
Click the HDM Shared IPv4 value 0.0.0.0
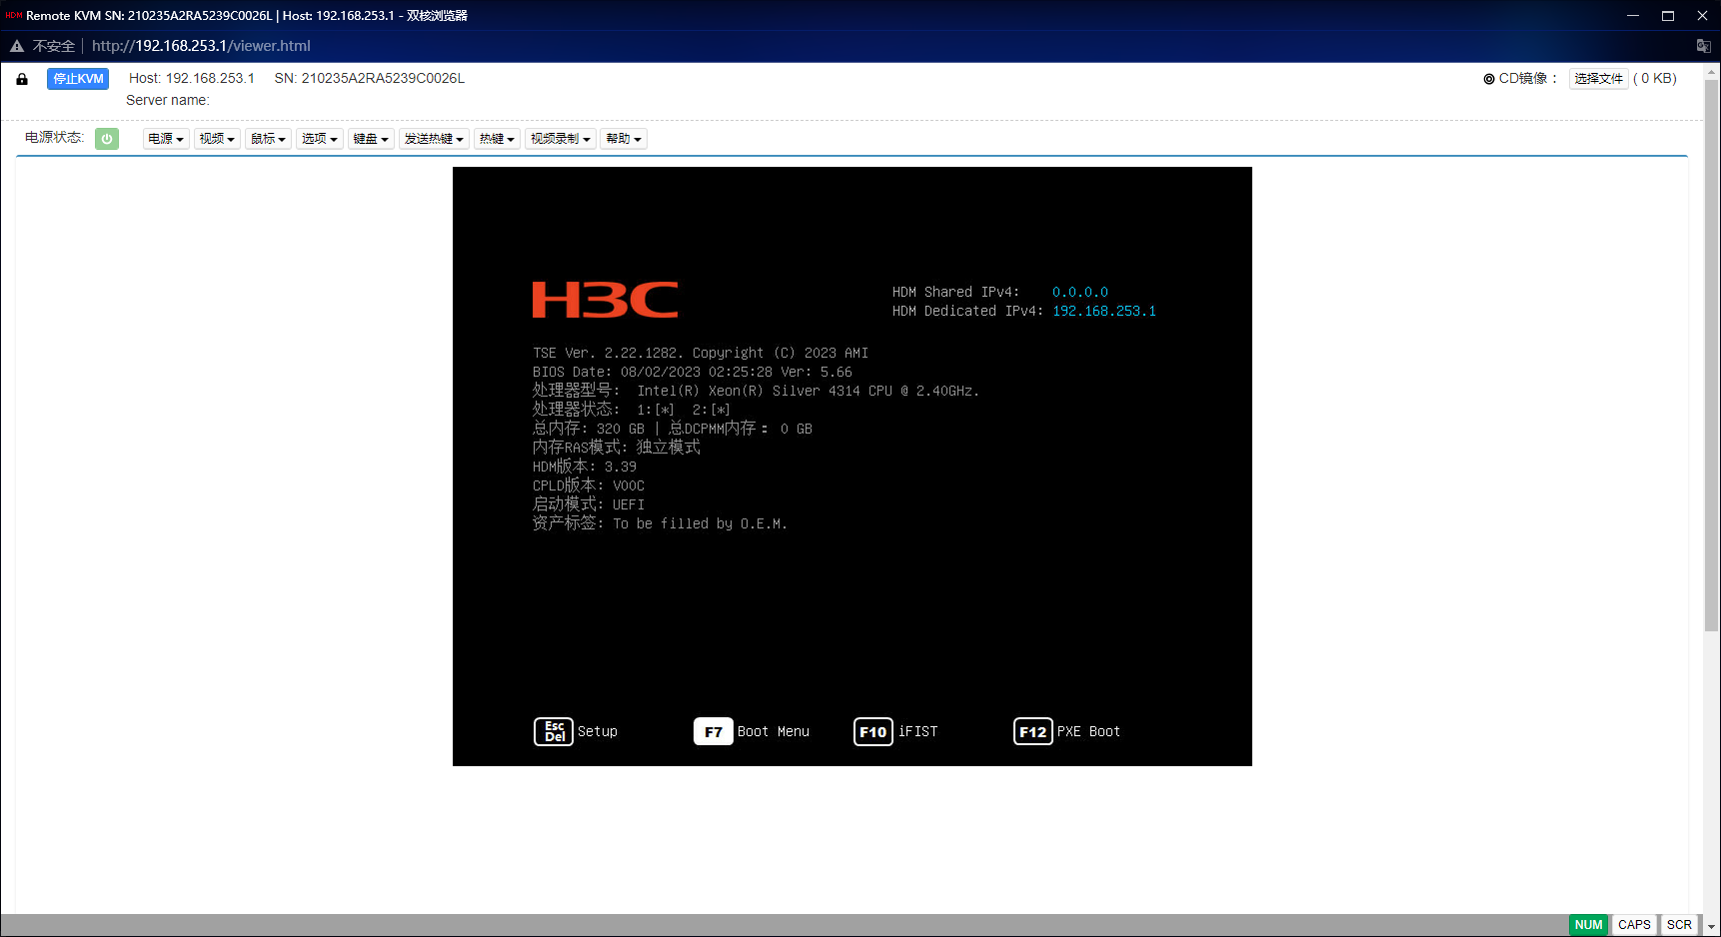1080,293
